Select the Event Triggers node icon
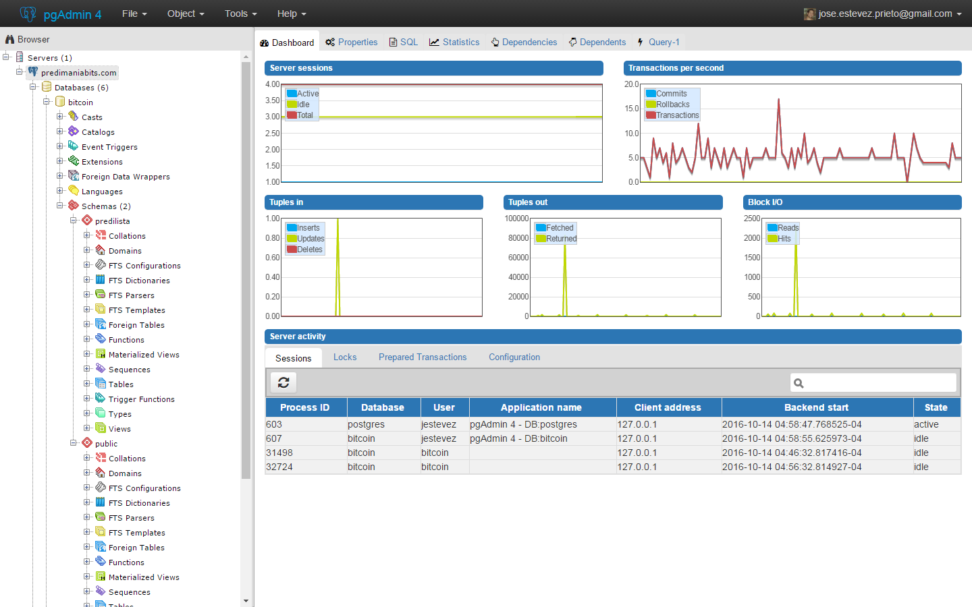This screenshot has width=972, height=607. pos(74,146)
